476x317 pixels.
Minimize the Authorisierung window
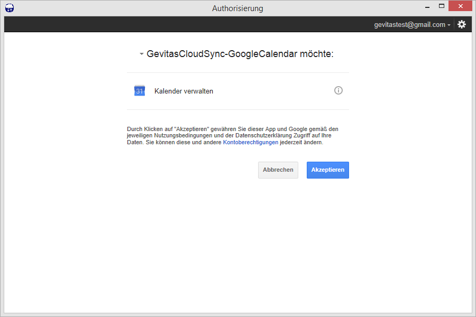(x=427, y=7)
